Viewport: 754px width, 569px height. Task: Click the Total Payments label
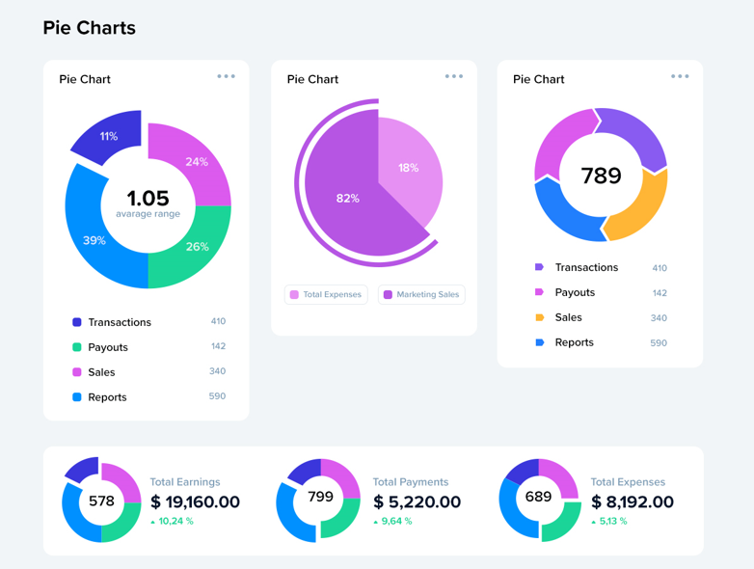coord(411,482)
